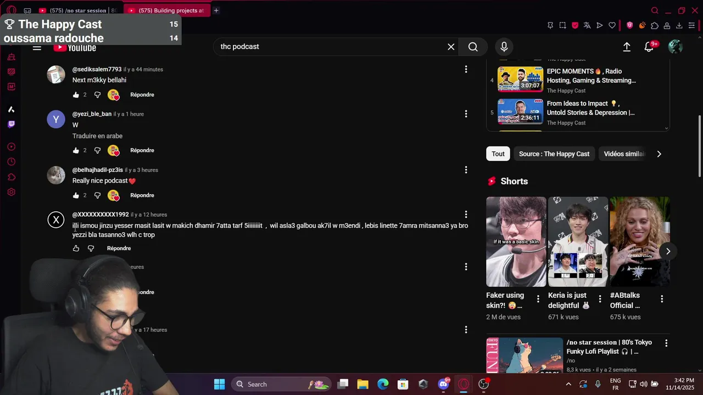Select the 'Tout' filter chip
This screenshot has width=703, height=395.
point(498,154)
